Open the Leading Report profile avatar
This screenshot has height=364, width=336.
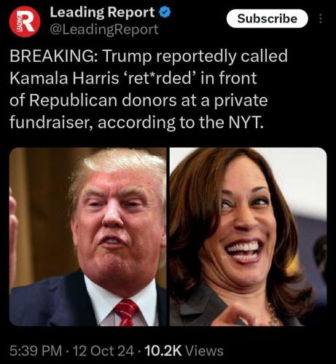(25, 22)
